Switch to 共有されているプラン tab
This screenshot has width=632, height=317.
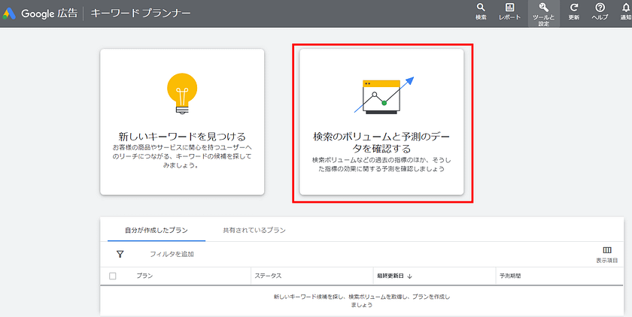tap(249, 230)
